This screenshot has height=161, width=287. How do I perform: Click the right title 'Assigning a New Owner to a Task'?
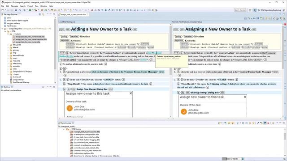[218, 29]
